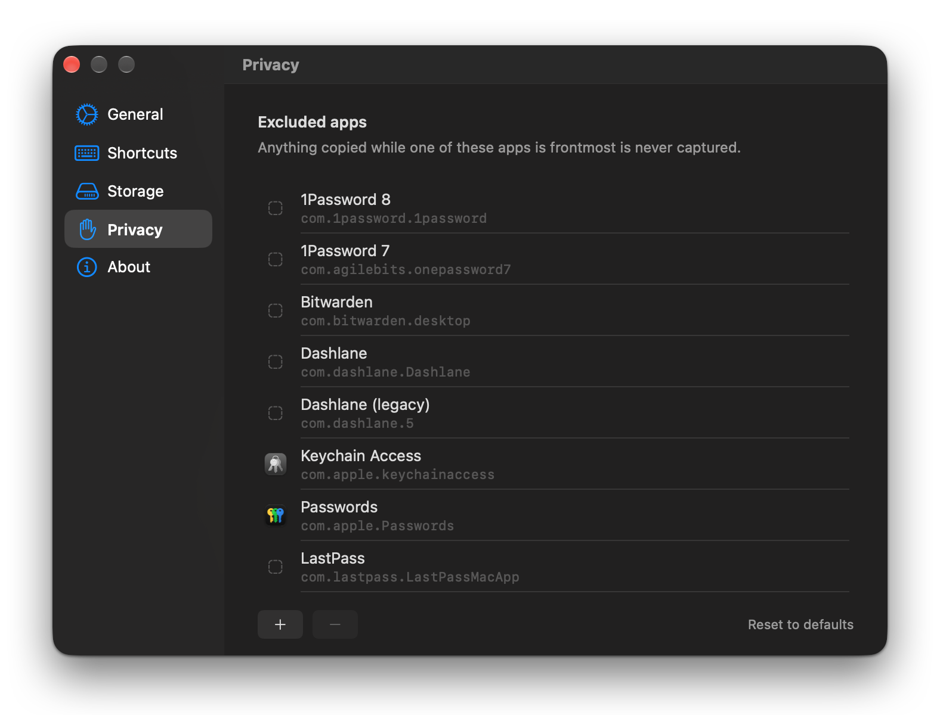This screenshot has width=940, height=715.
Task: Click the Privacy window title
Action: (x=271, y=65)
